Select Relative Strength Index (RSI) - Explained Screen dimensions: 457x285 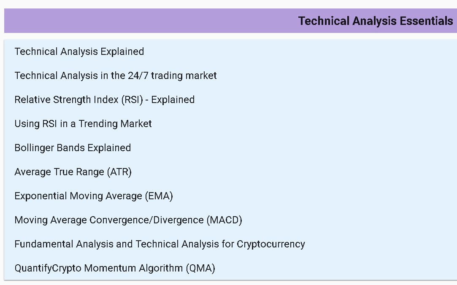point(105,100)
